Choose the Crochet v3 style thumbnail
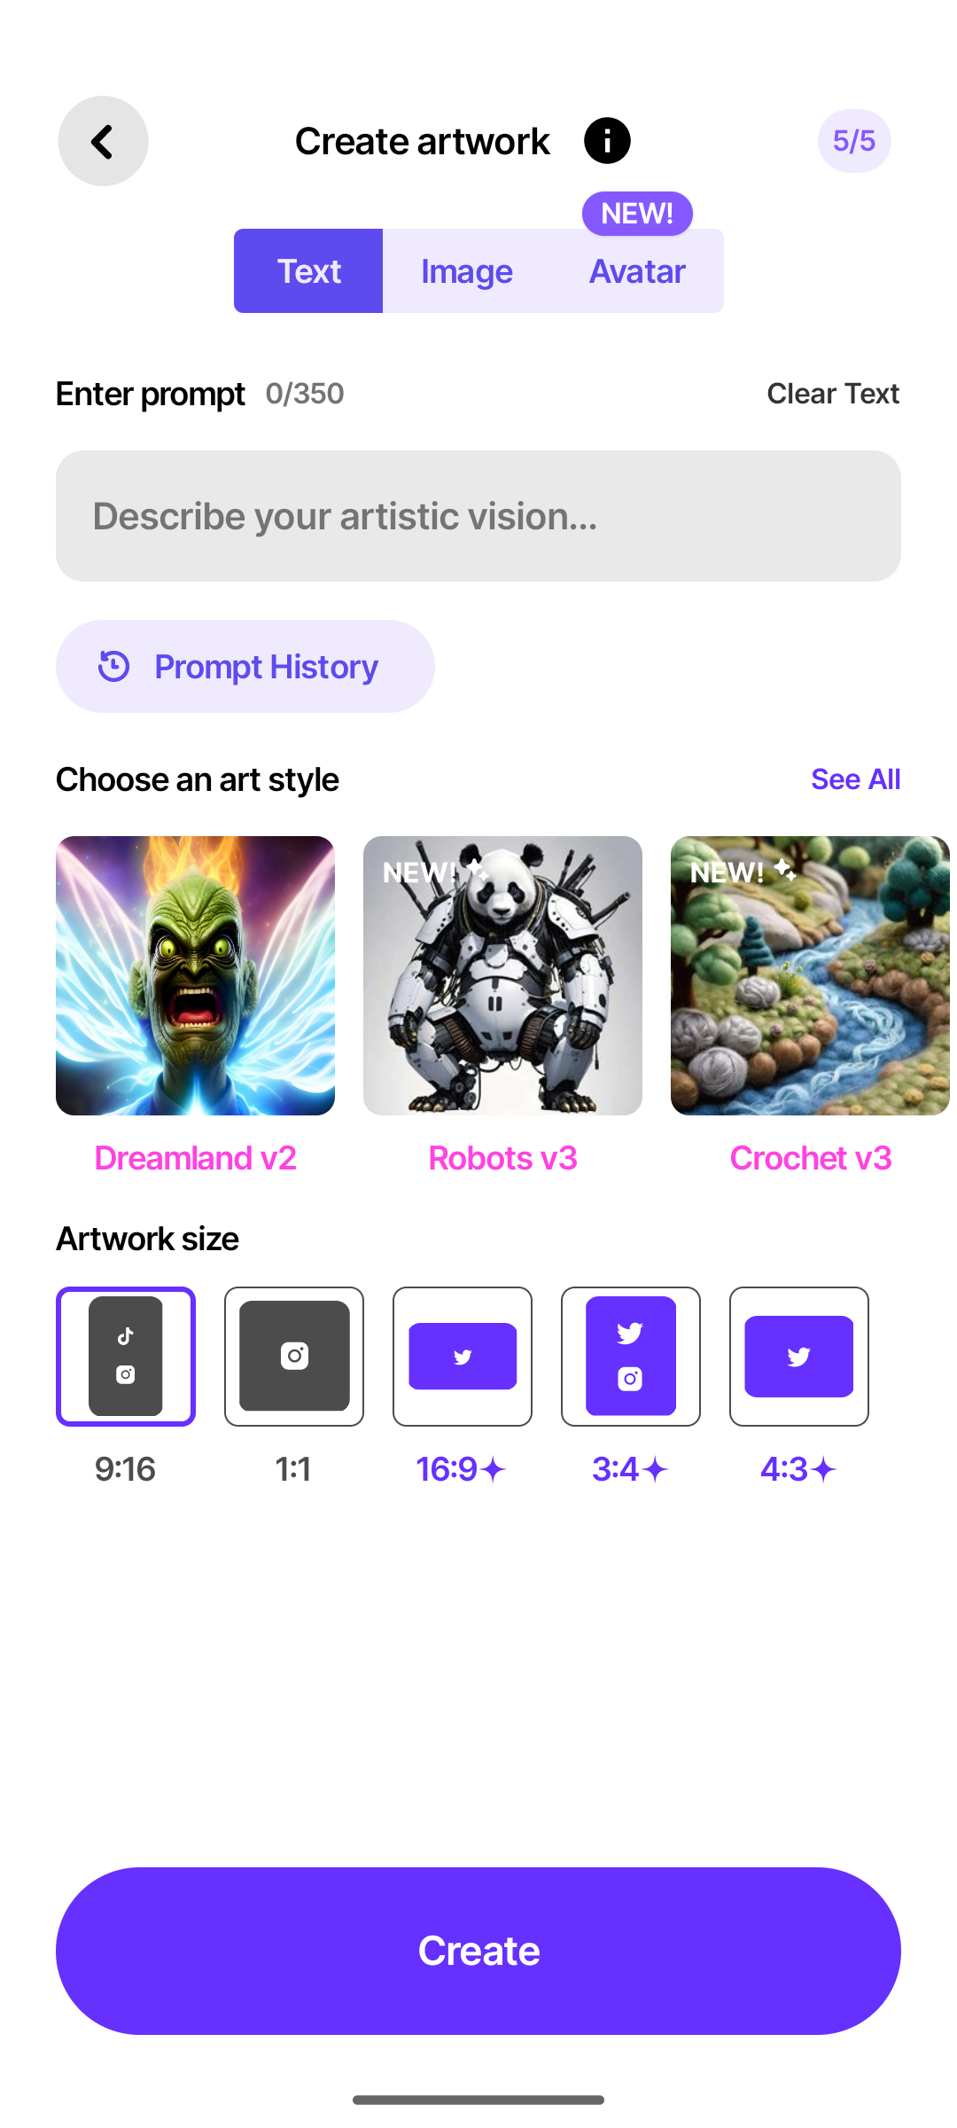The height and width of the screenshot is (2128, 957). click(810, 975)
